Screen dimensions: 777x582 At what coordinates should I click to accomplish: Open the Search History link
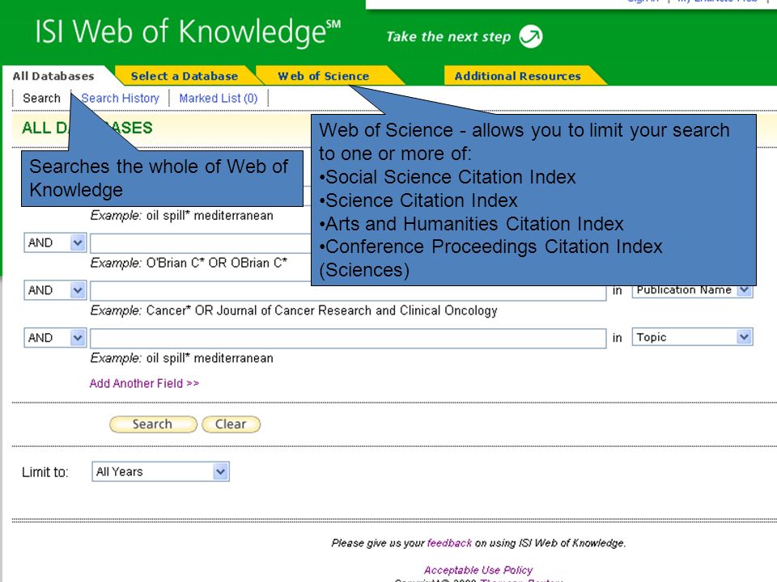click(x=121, y=98)
